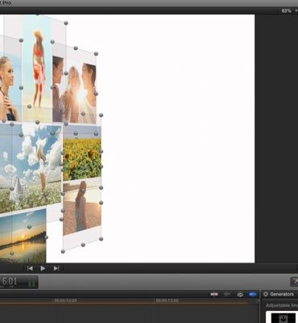Jump to the previous edit point
298x323 pixels.
point(30,268)
